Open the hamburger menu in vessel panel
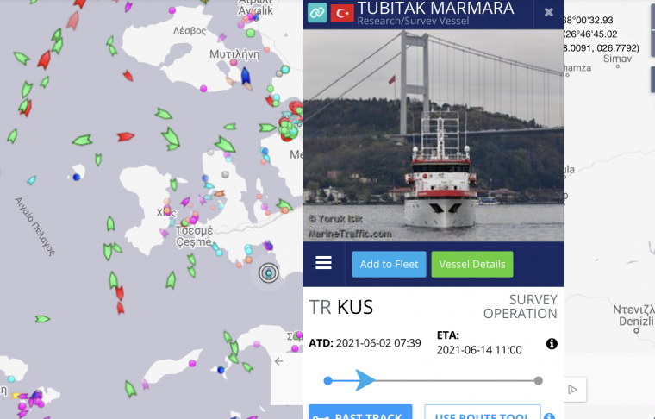The height and width of the screenshot is (419, 655). (323, 263)
